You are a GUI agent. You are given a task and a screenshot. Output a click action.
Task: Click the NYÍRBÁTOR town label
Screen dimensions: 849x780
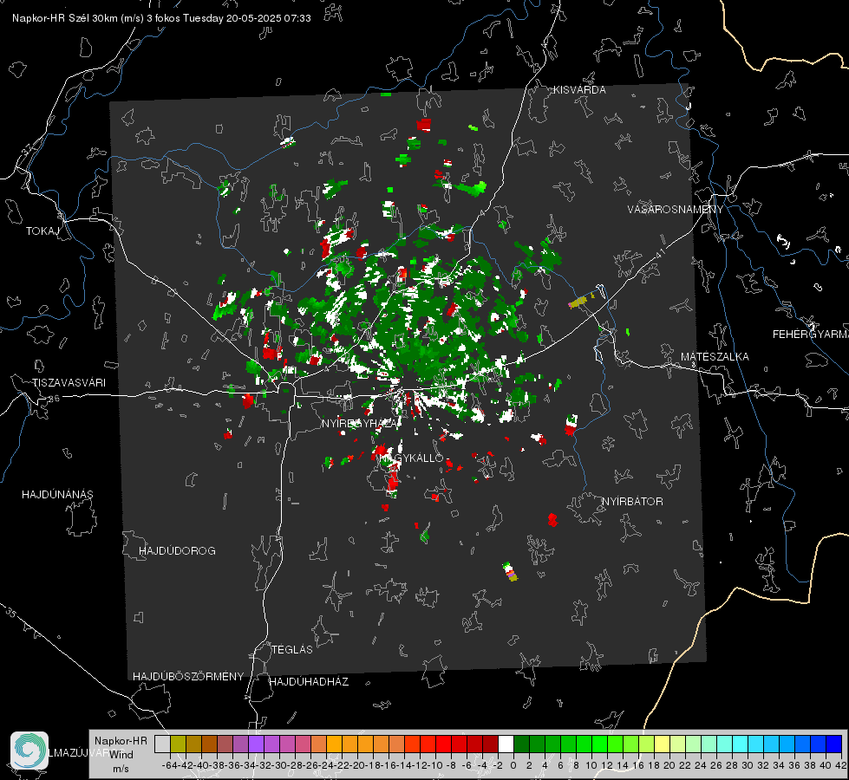click(632, 502)
